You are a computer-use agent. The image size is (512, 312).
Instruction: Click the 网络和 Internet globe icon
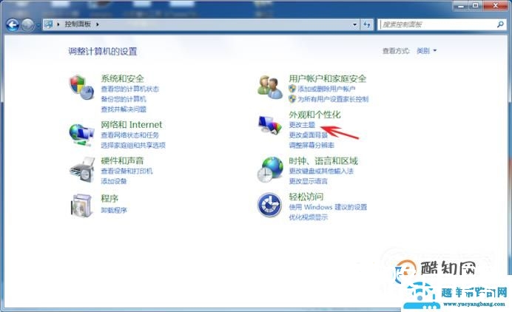(x=81, y=135)
